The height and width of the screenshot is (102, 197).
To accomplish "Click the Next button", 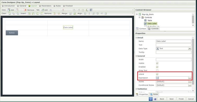I will (x=171, y=99).
